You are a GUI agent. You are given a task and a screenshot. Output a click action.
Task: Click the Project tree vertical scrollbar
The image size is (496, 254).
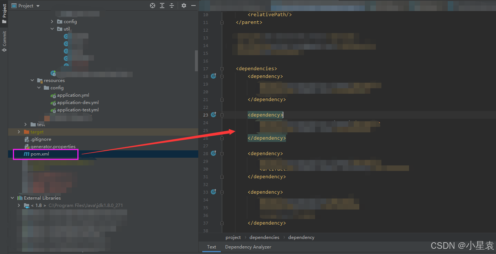point(196,61)
